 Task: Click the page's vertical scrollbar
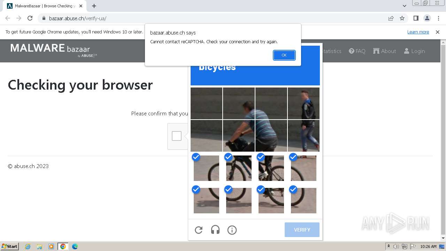[x=443, y=139]
